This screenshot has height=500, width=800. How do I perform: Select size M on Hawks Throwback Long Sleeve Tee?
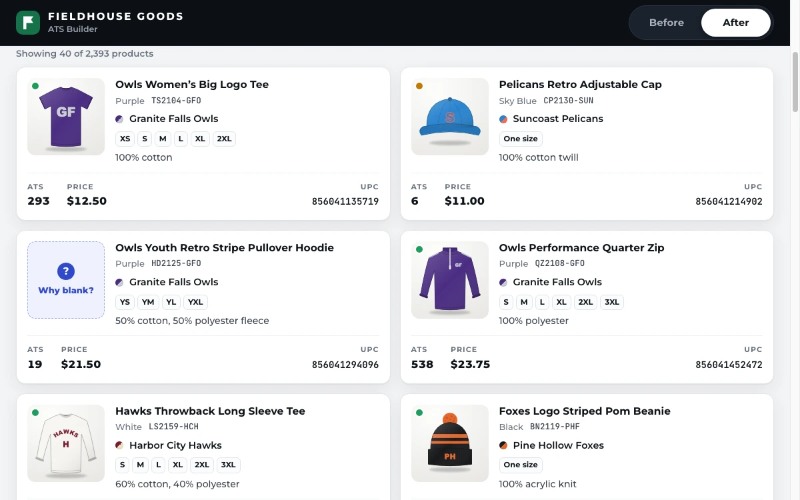(x=140, y=465)
